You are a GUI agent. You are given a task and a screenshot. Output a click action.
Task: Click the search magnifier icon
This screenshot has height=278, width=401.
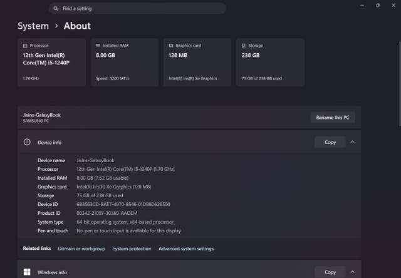click(56, 9)
